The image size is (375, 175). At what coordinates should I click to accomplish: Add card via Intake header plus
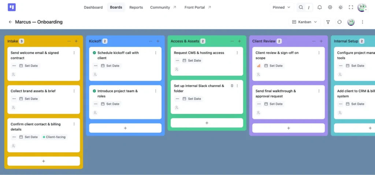pyautogui.click(x=76, y=41)
